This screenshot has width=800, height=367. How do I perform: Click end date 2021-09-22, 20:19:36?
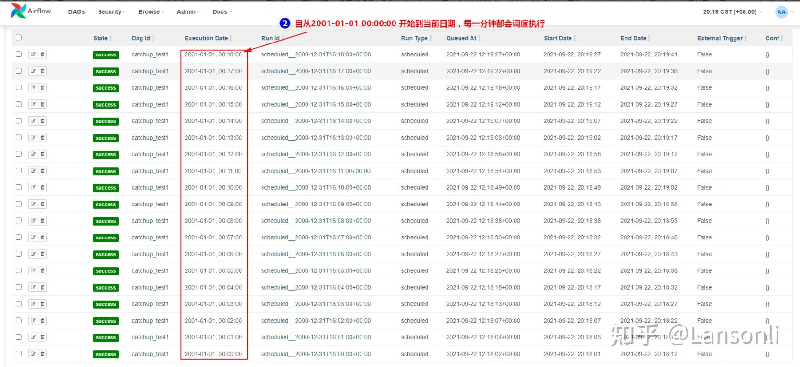coord(649,71)
